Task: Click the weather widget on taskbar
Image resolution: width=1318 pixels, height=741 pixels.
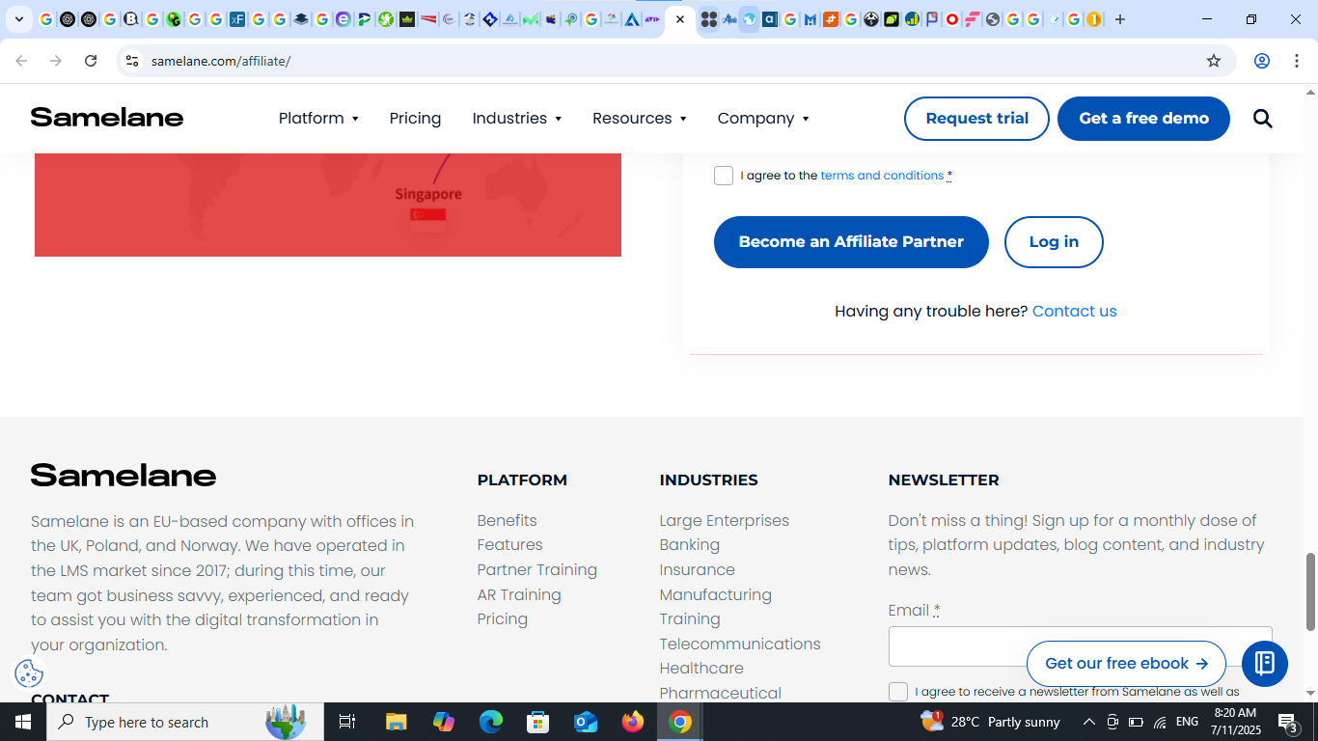Action: (991, 722)
